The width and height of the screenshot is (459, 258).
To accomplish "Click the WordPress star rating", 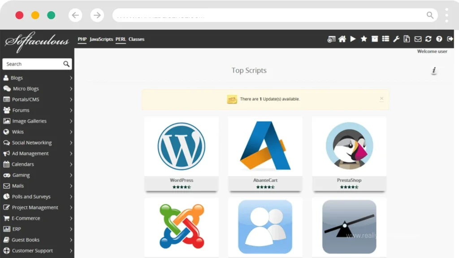I will pos(181,186).
